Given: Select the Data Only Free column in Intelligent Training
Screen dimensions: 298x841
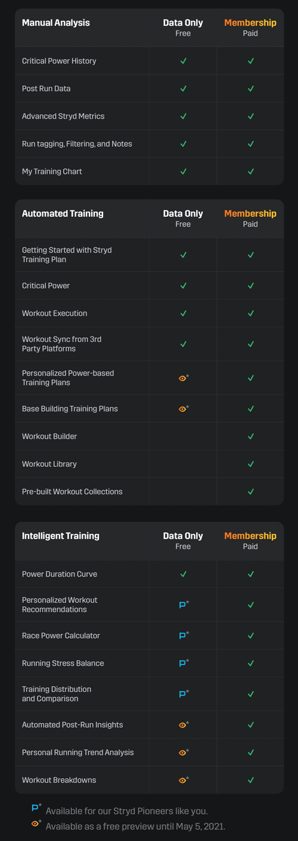Looking at the screenshot, I should click(x=183, y=540).
